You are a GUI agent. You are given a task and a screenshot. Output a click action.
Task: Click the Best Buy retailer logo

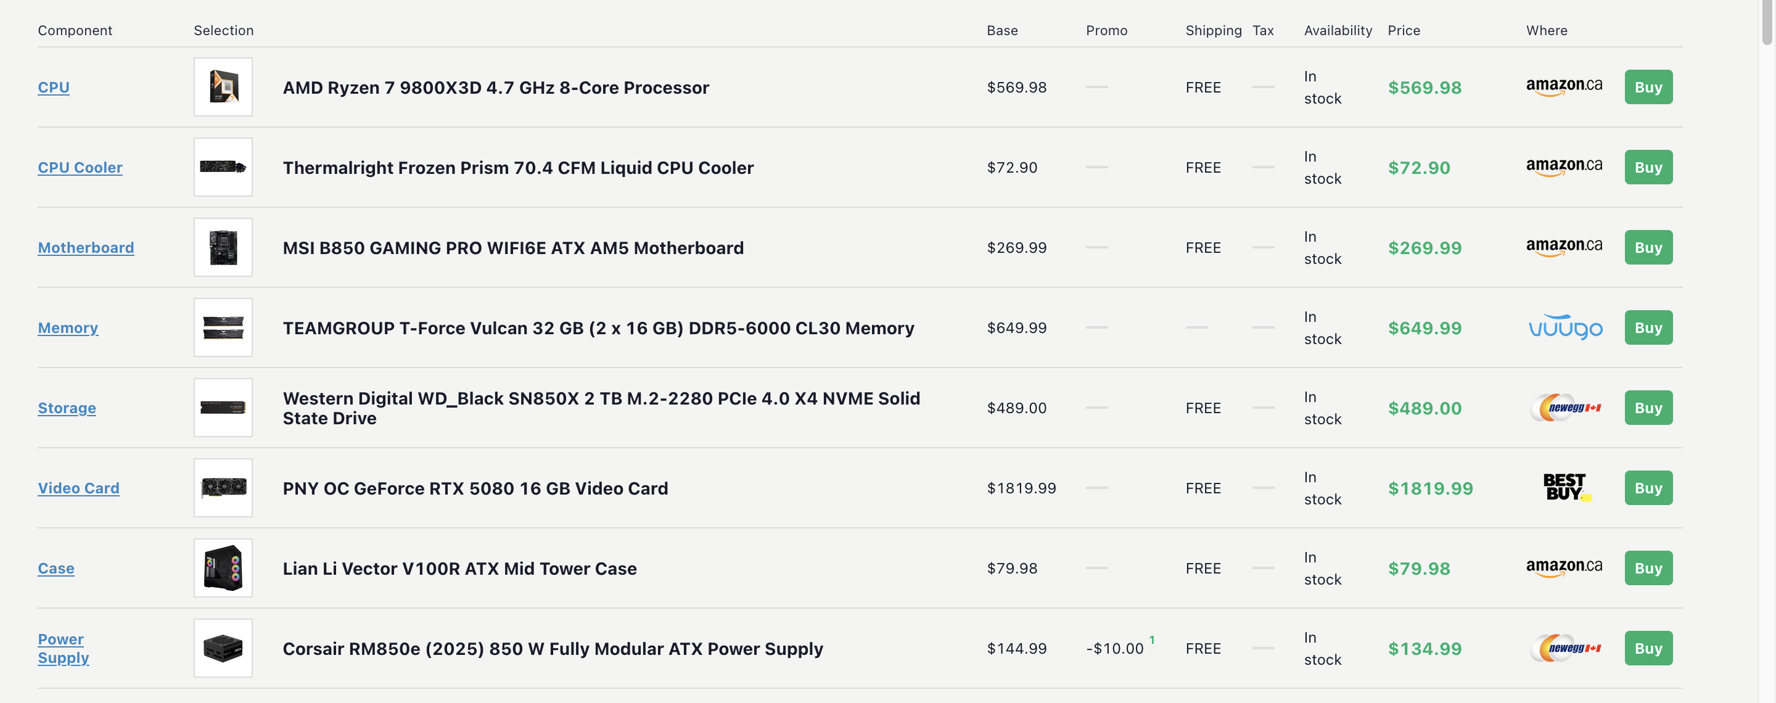click(x=1565, y=487)
